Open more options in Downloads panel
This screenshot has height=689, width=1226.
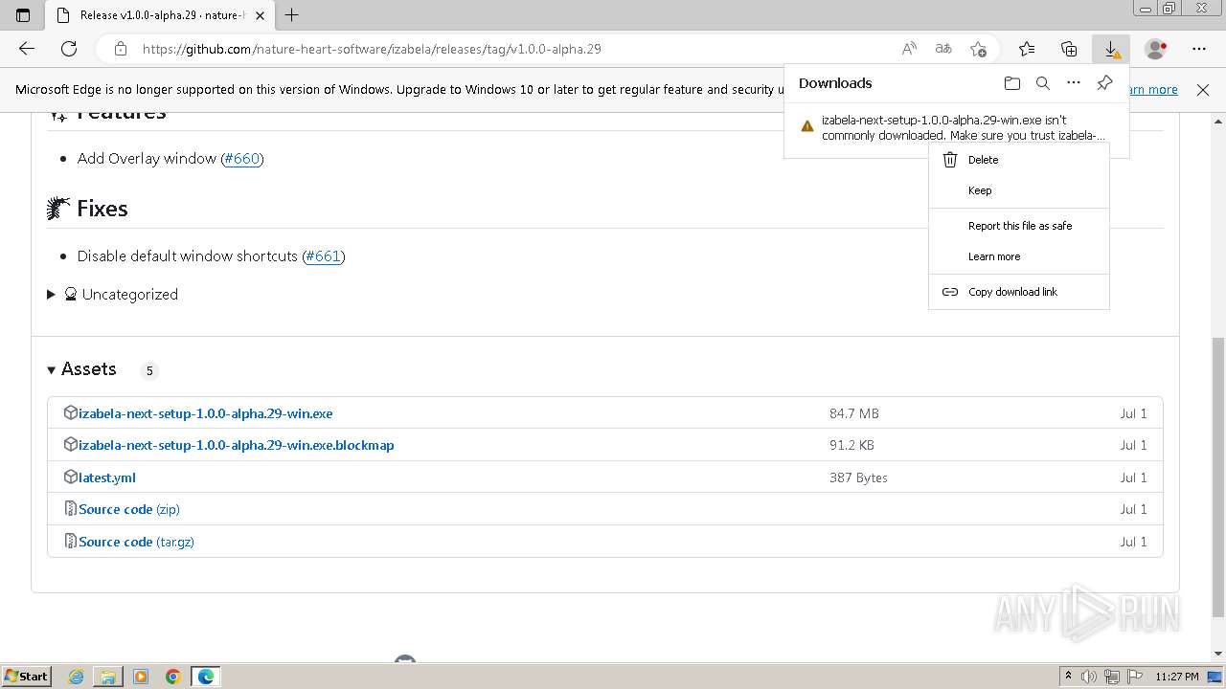(1074, 83)
